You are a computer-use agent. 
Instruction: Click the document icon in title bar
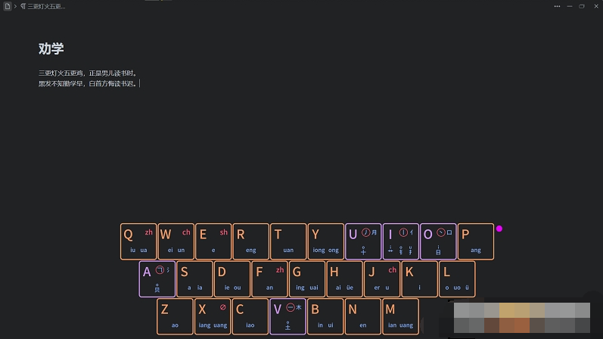[x=8, y=6]
